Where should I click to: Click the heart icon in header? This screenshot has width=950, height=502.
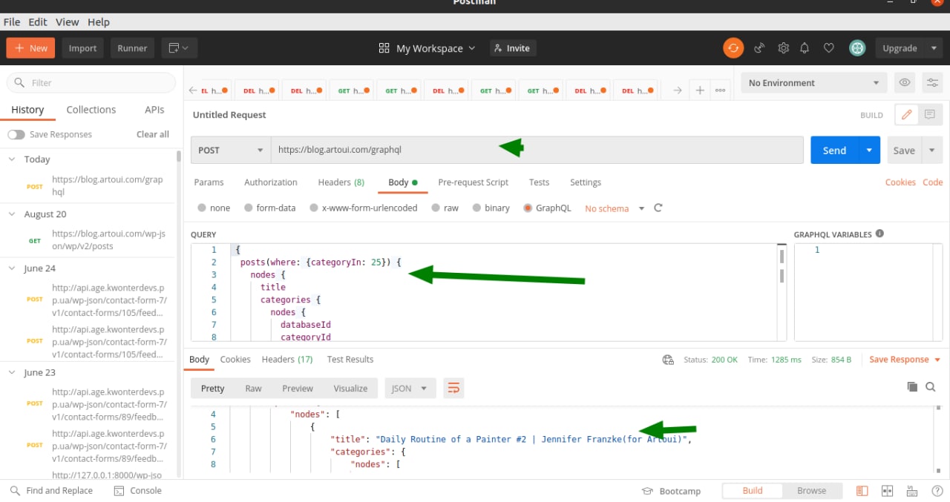(x=829, y=48)
